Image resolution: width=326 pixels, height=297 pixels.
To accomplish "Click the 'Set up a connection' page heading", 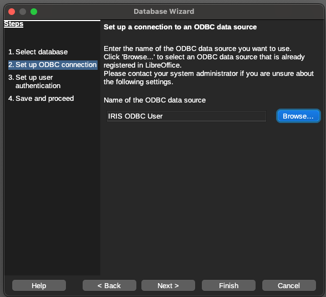I will (x=180, y=27).
